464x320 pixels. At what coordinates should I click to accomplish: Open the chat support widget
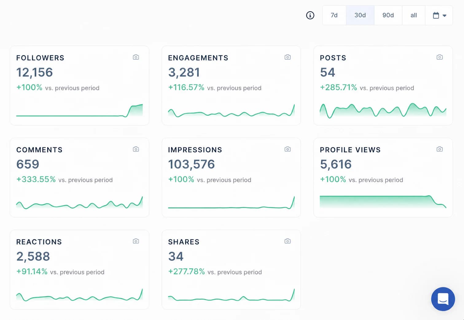[x=443, y=299]
